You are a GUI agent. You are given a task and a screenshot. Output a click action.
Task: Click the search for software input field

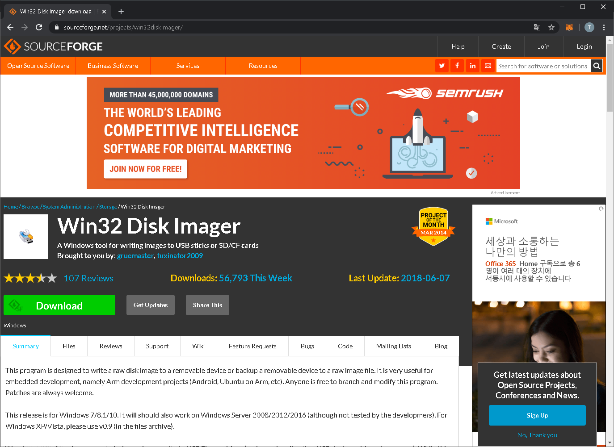tap(543, 66)
